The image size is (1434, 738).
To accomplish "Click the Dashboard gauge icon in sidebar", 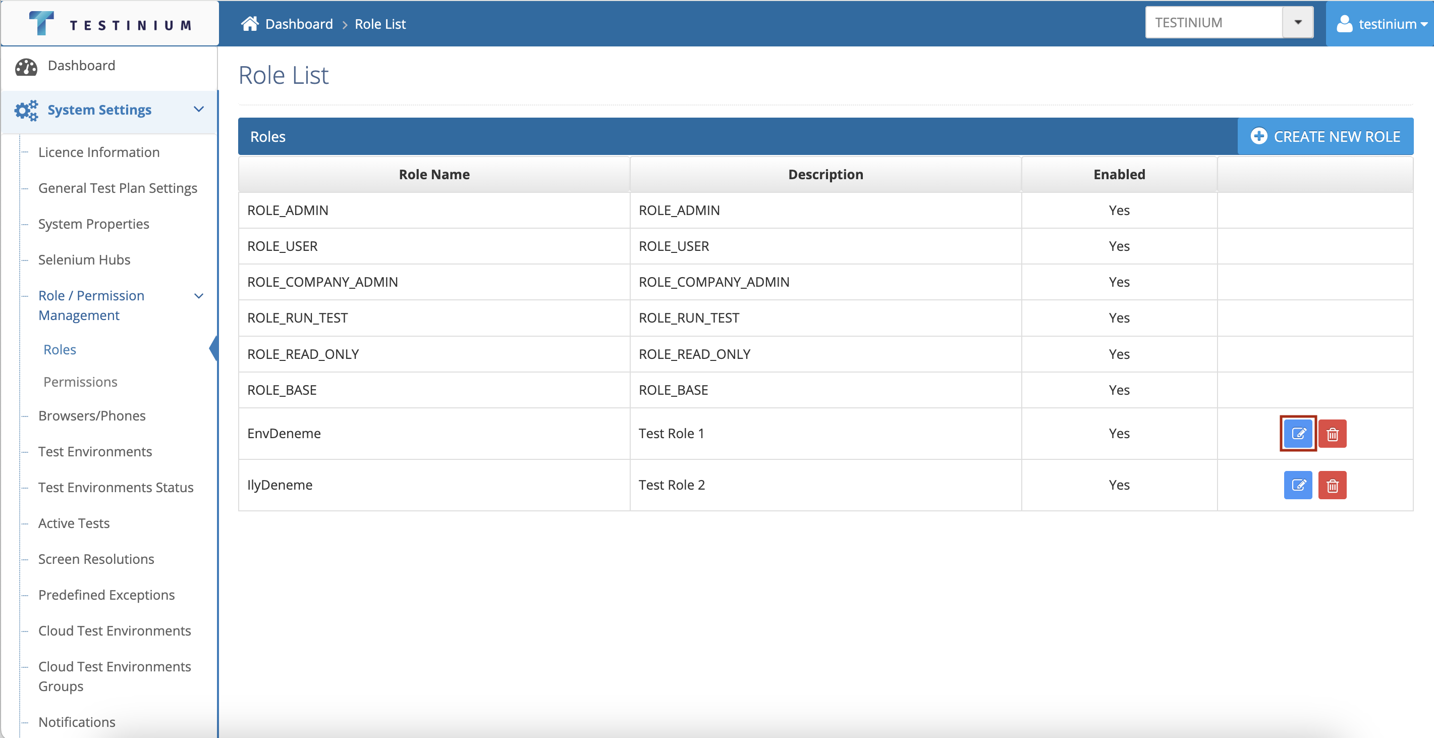I will [26, 66].
